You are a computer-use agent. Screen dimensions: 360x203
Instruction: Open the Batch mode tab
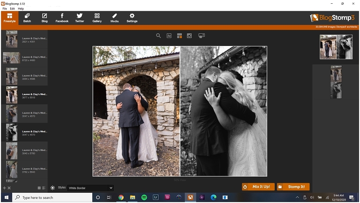point(27,18)
